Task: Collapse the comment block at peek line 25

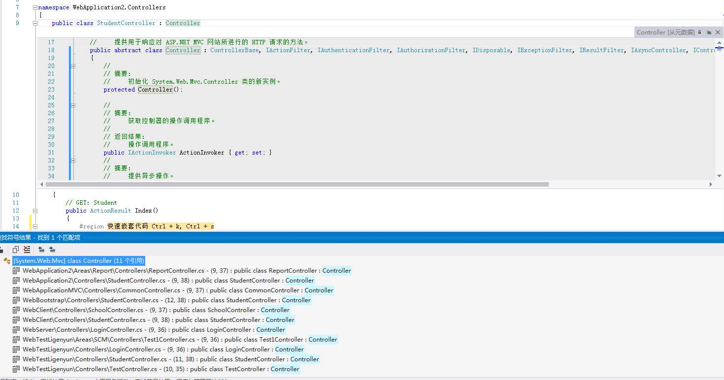Action: (73, 105)
